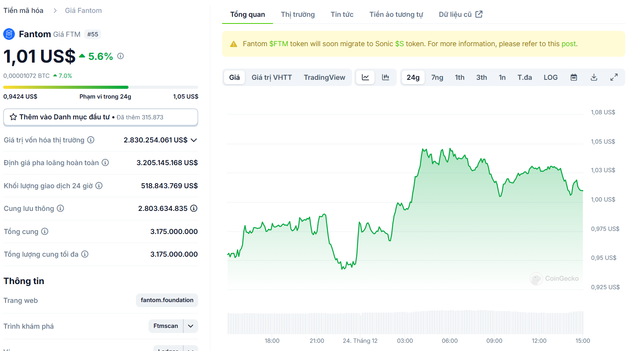
Task: Select 3th time range
Action: [x=481, y=77]
